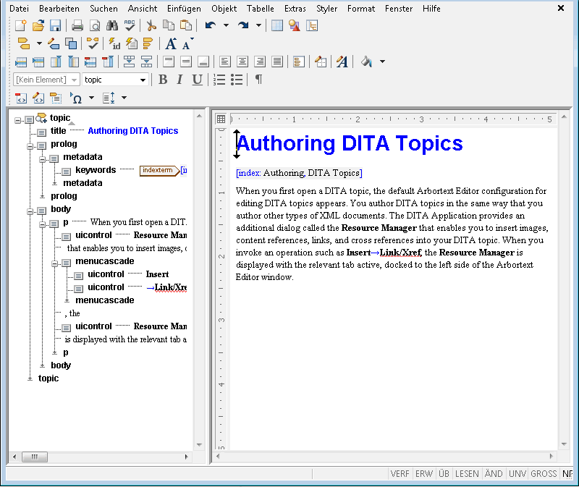This screenshot has width=579, height=487.
Task: Open the redo history dropdown arrow
Action: (258, 25)
